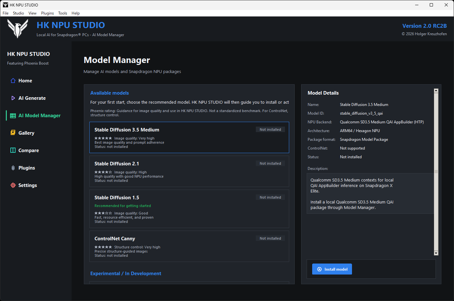This screenshot has height=301, width=454.
Task: Click the 'HK NPU STUDIO' header title
Action: pyautogui.click(x=71, y=25)
